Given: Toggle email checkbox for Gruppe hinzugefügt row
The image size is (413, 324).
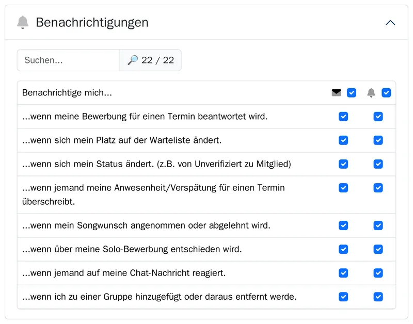Looking at the screenshot, I should click(x=343, y=297).
